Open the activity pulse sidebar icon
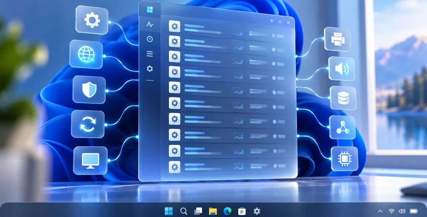The height and width of the screenshot is (217, 427). pos(150,24)
